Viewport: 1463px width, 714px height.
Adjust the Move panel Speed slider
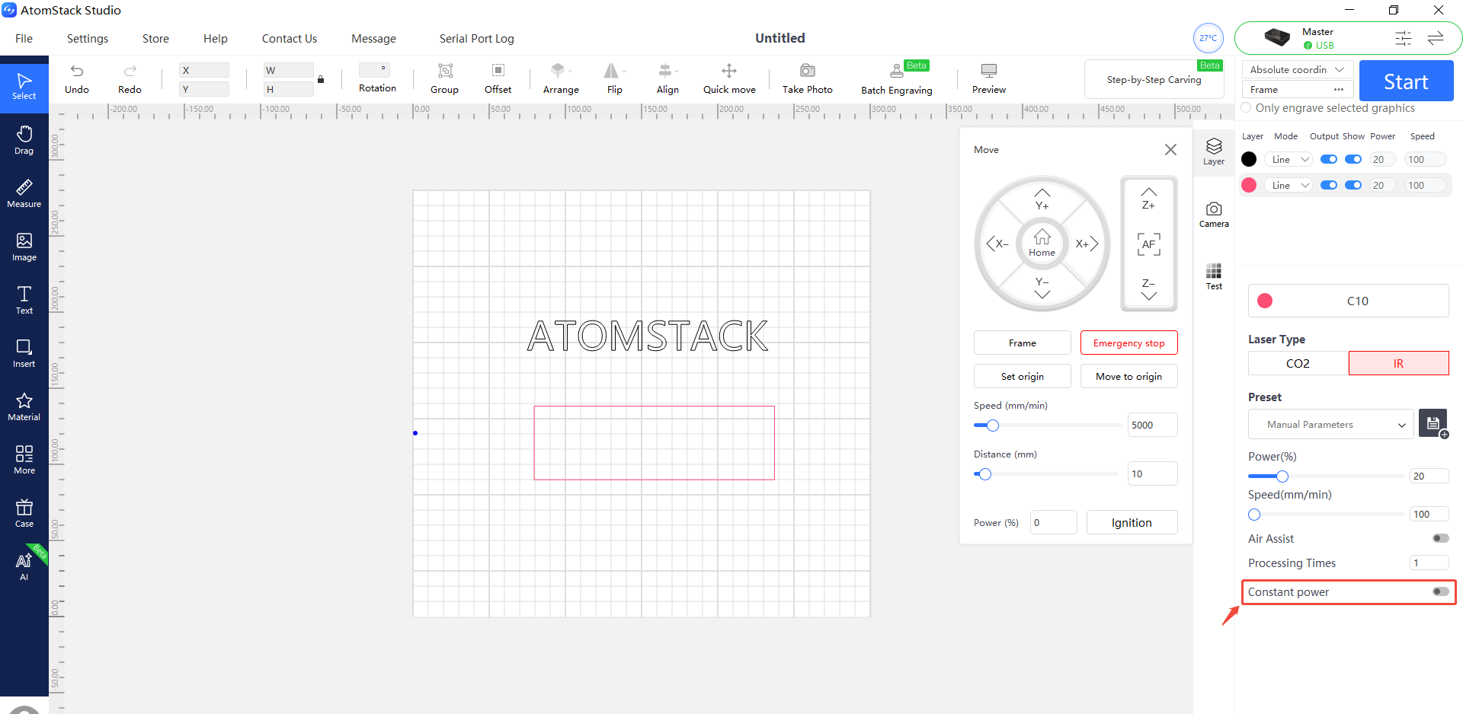coord(992,426)
